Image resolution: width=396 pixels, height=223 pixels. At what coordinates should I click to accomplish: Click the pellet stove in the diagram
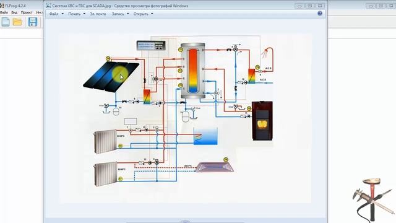click(x=262, y=121)
